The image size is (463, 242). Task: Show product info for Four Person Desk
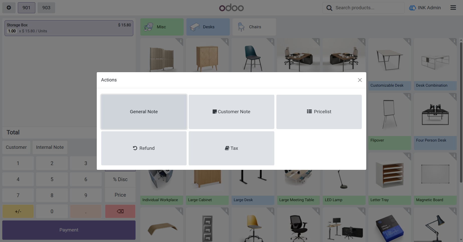454,96
